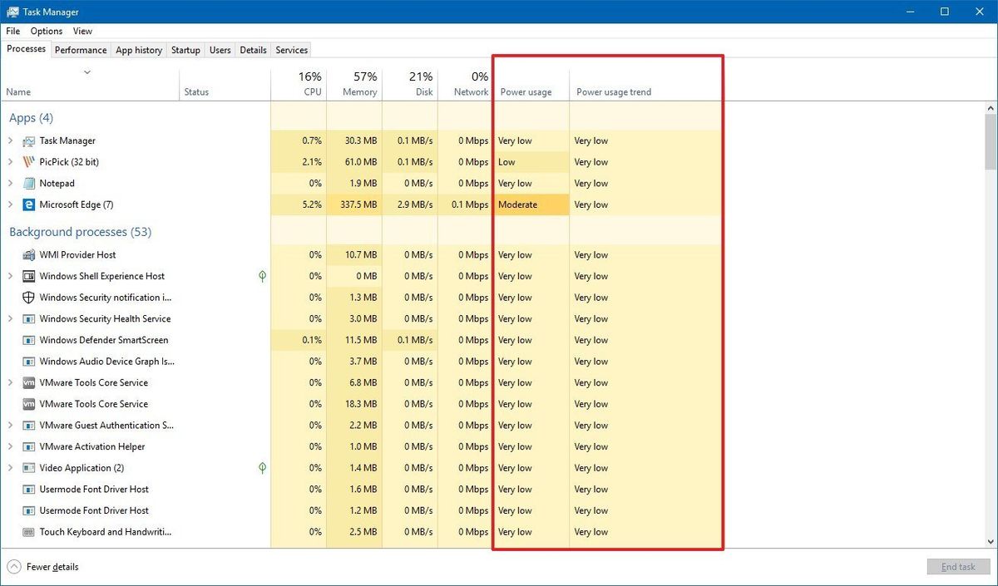998x586 pixels.
Task: Switch to the Performance tab
Action: [80, 50]
